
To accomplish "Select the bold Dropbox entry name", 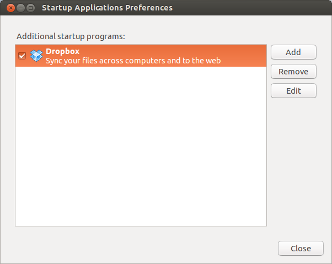I will 62,51.
